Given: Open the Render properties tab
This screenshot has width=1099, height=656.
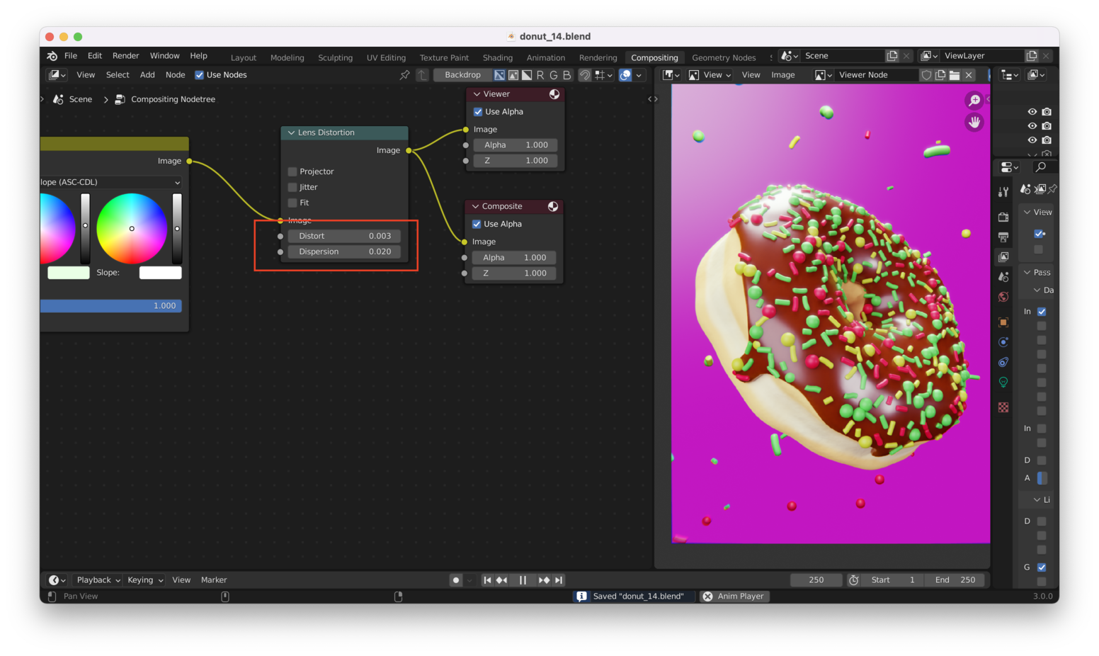Looking at the screenshot, I should (1003, 217).
